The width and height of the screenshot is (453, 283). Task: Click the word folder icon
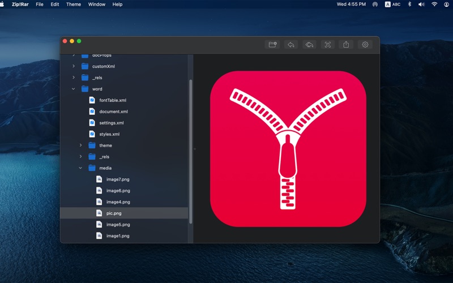pyautogui.click(x=85, y=89)
